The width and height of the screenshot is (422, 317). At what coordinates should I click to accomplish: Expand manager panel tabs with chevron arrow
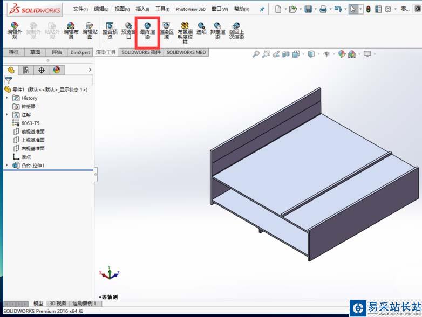coord(90,70)
